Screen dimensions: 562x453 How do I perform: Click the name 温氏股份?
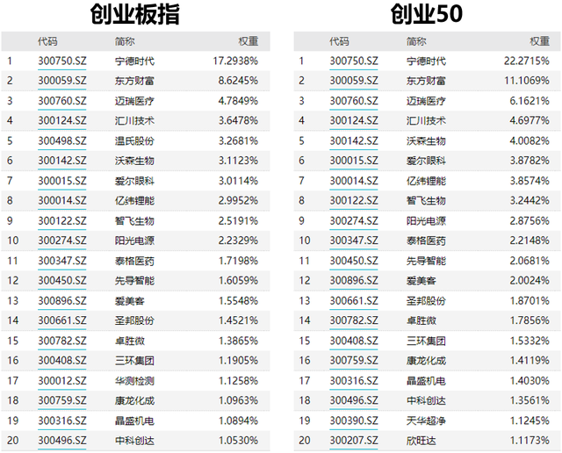click(x=134, y=140)
